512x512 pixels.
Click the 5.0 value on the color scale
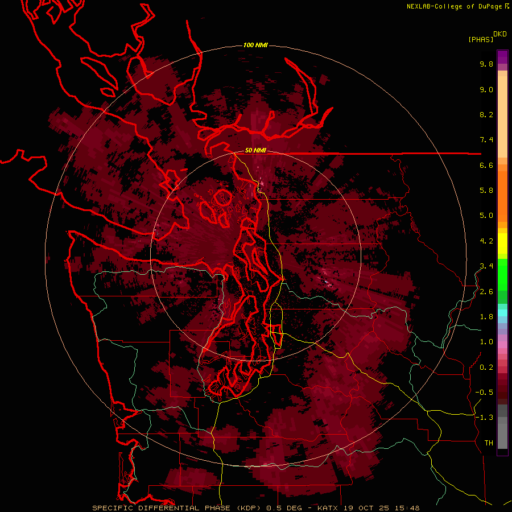click(486, 216)
